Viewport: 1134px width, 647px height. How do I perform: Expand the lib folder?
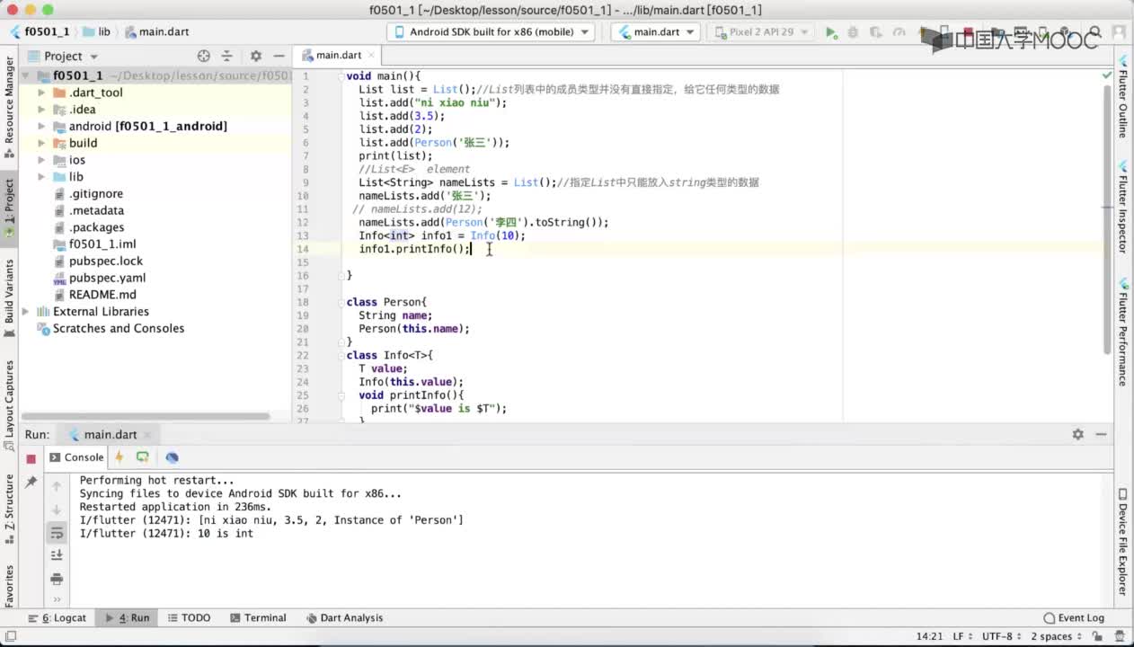41,177
